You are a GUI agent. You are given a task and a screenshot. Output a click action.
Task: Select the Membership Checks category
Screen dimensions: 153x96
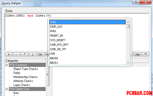(x=25, y=77)
